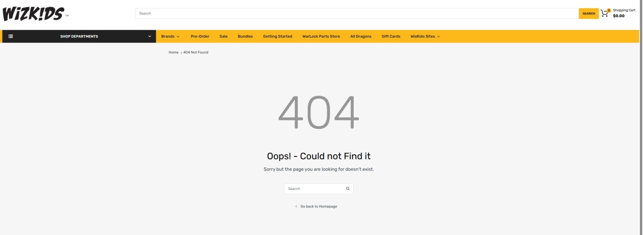Click the WizKids logo
Screen dimensions: 643x235
(x=35, y=14)
